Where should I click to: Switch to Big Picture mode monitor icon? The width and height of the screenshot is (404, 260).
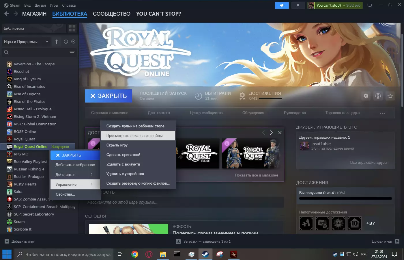point(370,5)
